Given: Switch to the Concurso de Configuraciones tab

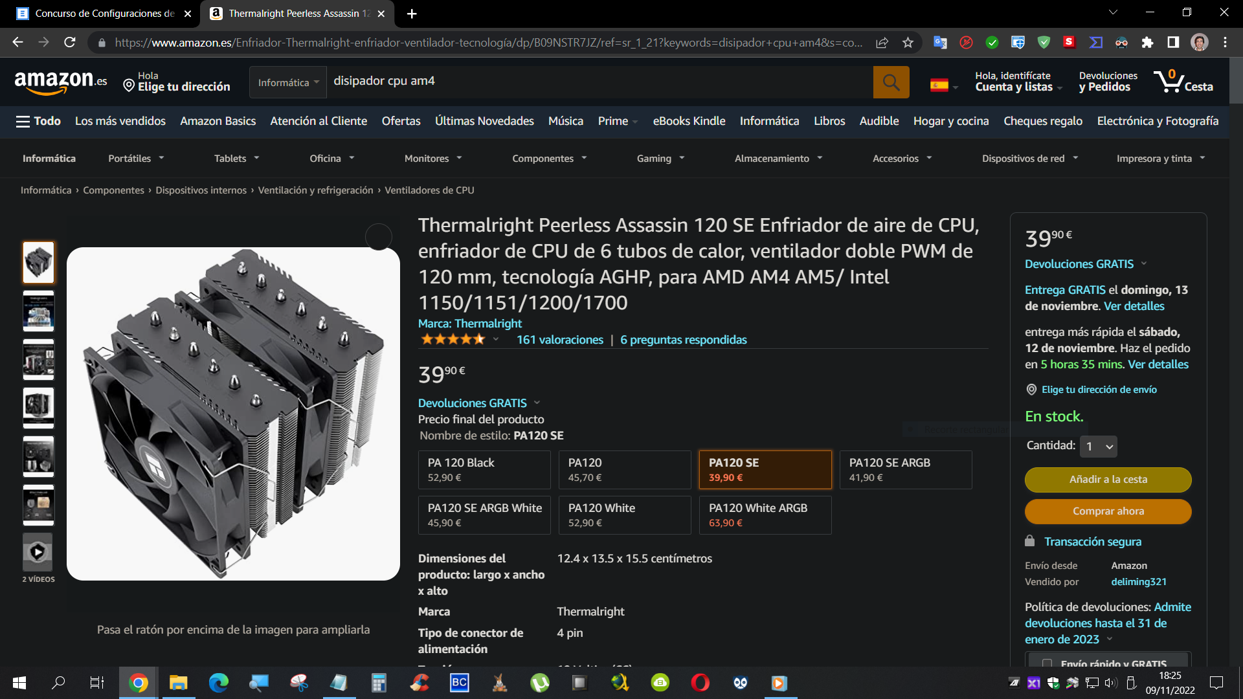Looking at the screenshot, I should point(104,14).
